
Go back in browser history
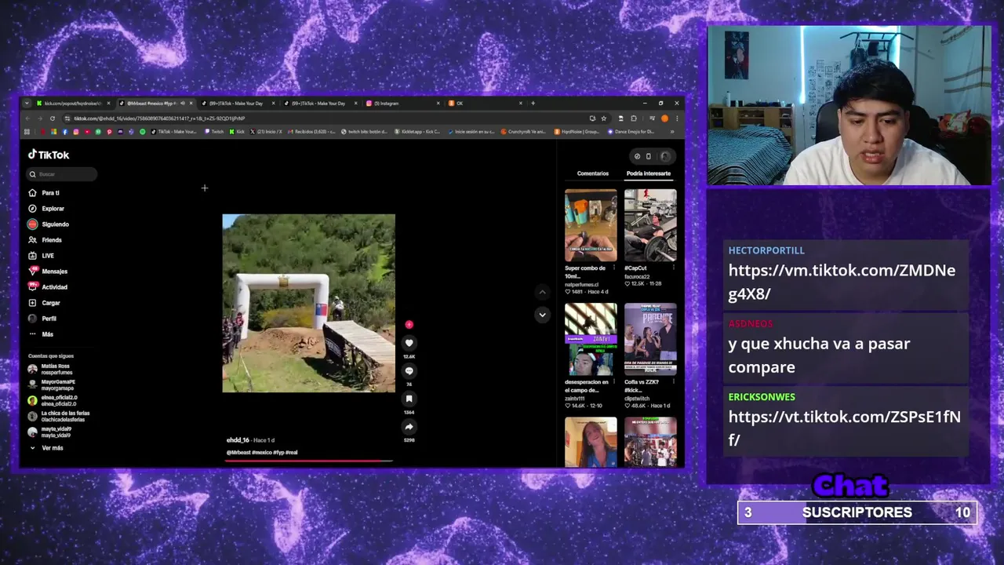coord(27,118)
